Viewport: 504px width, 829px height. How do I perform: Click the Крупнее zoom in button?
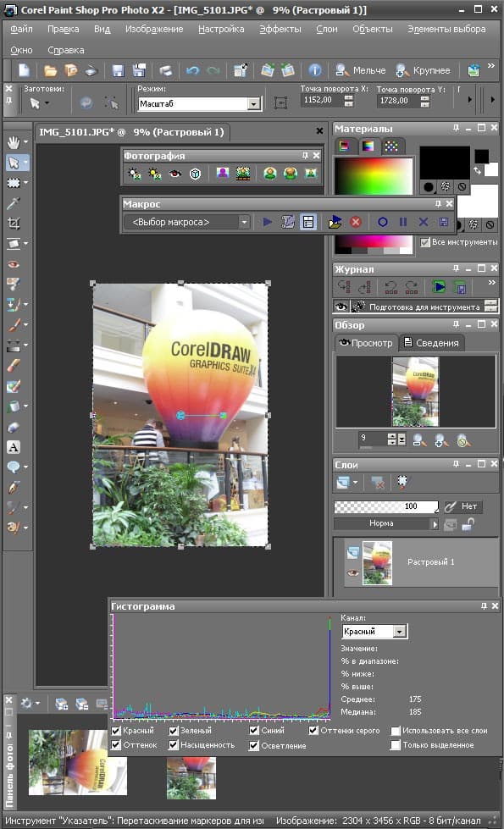click(423, 70)
